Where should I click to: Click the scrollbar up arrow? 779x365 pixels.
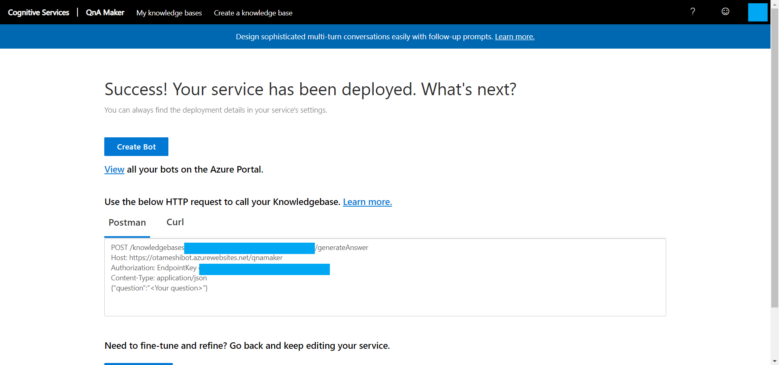click(775, 4)
